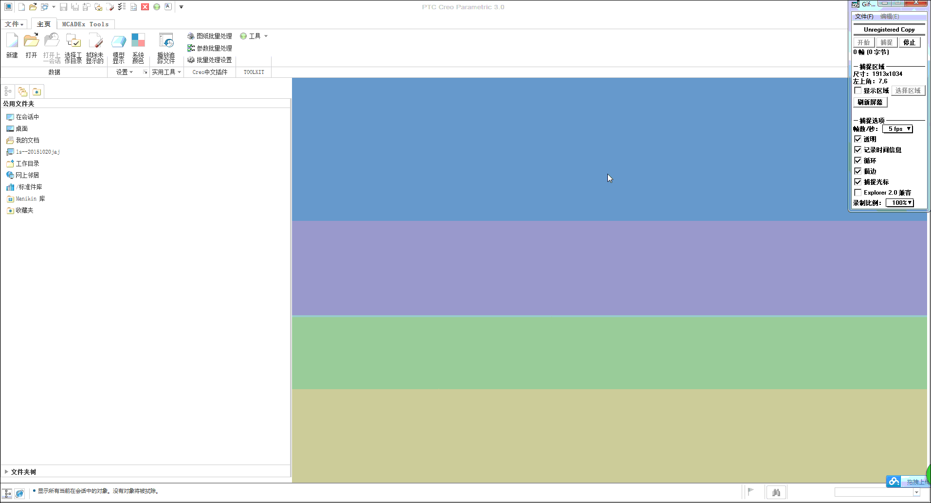Open quick access customize arrow
This screenshot has width=931, height=503.
[x=181, y=7]
